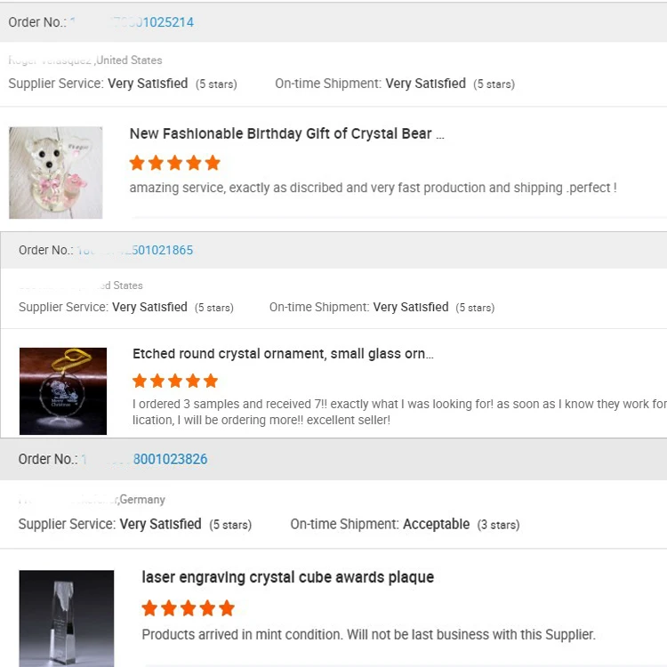Click the star rating for crystal cube plaque
This screenshot has height=667, width=667.
(x=189, y=608)
